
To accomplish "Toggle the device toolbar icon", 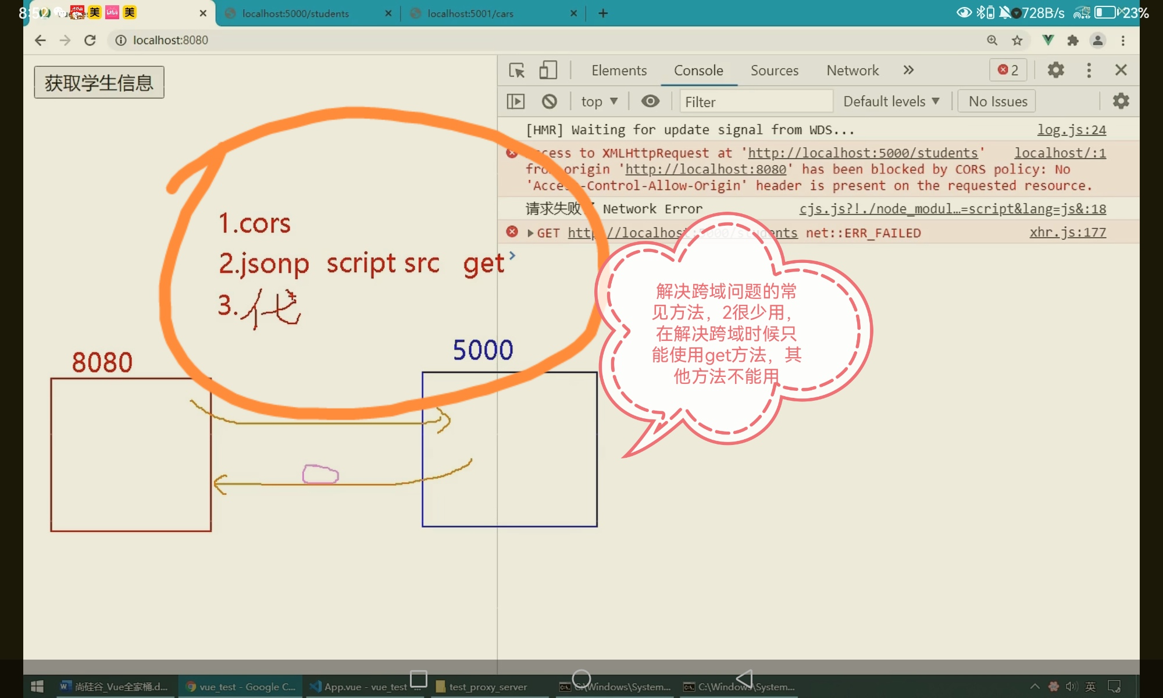I will point(548,70).
